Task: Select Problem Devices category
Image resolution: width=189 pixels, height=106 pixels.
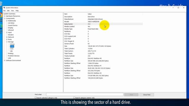Action: (14, 56)
